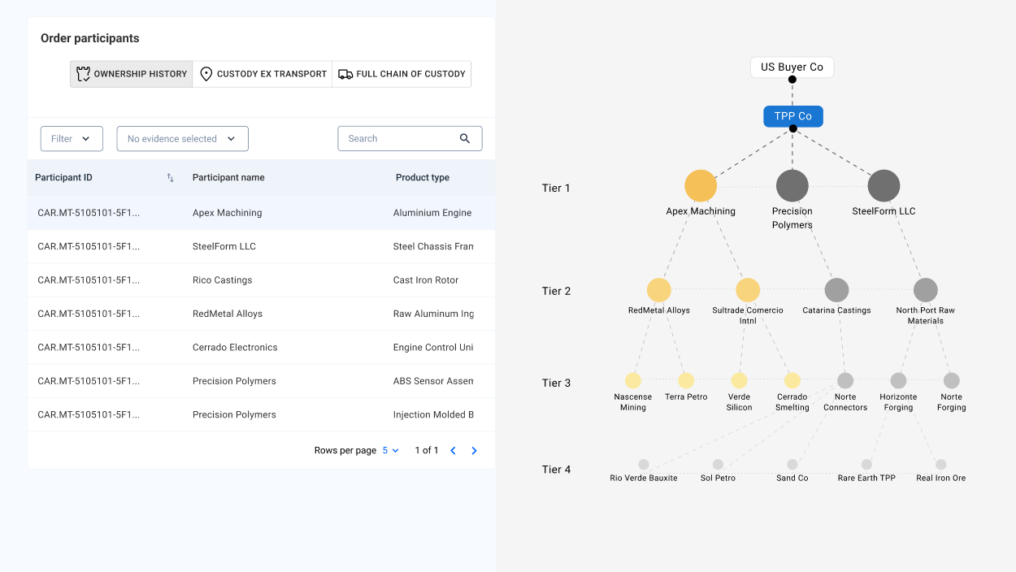Screen dimensions: 1016x572
Task: Click the Nascense Mining node
Action: [x=633, y=380]
